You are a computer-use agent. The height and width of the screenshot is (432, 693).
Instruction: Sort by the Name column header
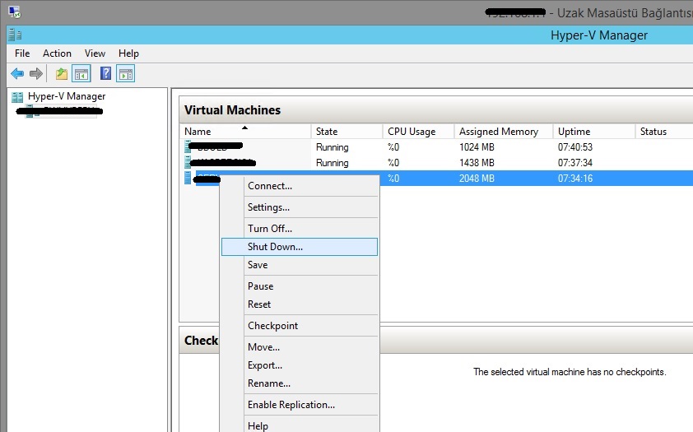pos(245,131)
